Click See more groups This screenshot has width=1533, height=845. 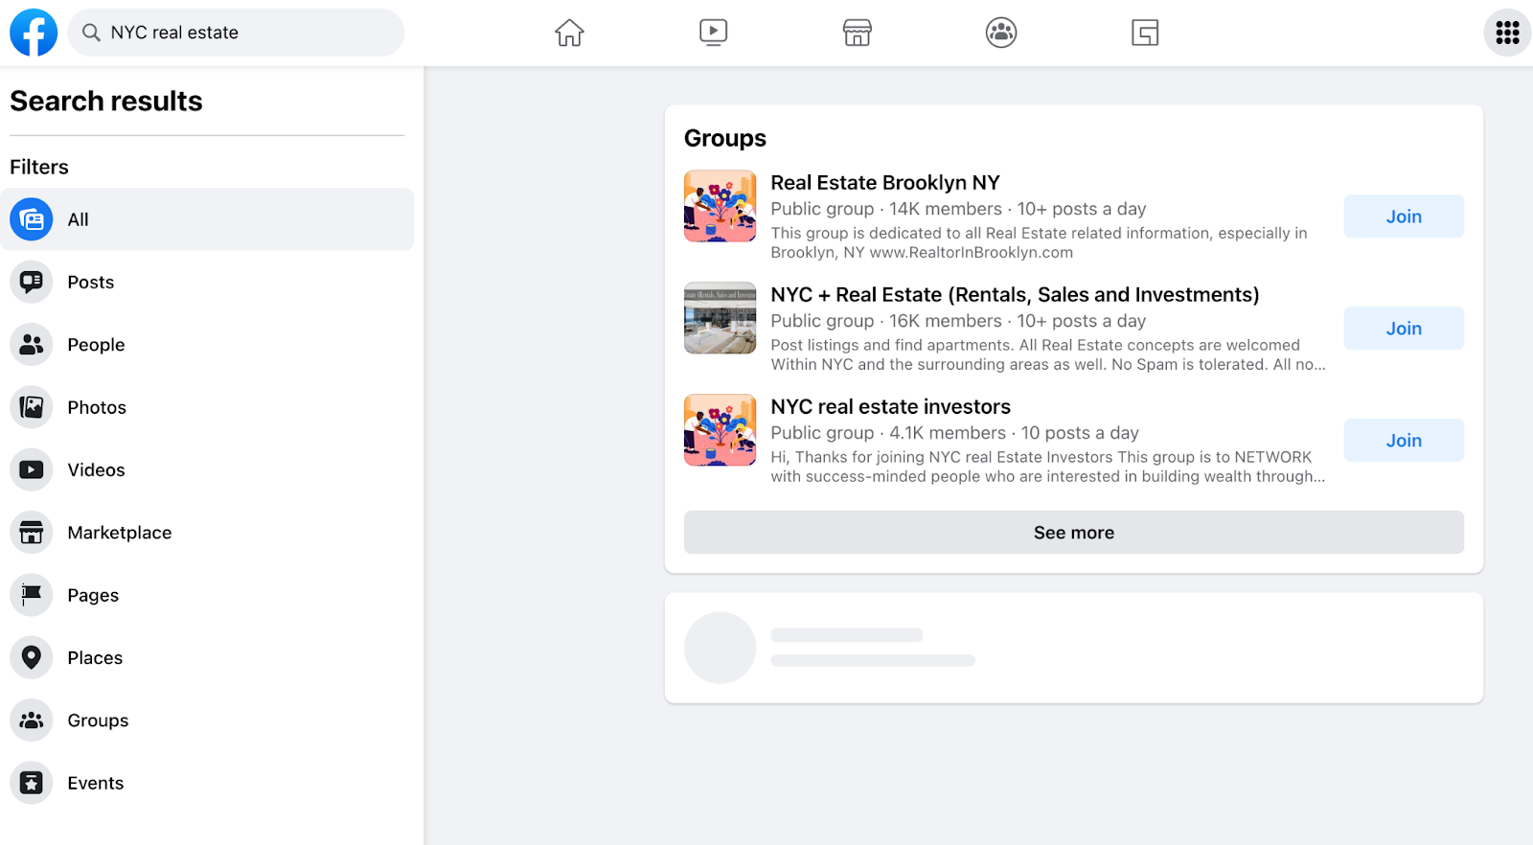coord(1073,532)
